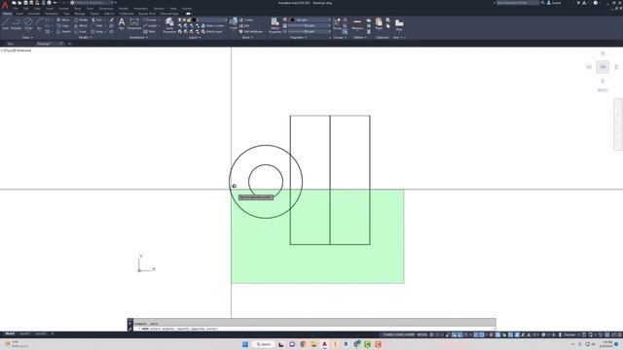
Task: Open the Measure utility
Action: coord(357,23)
